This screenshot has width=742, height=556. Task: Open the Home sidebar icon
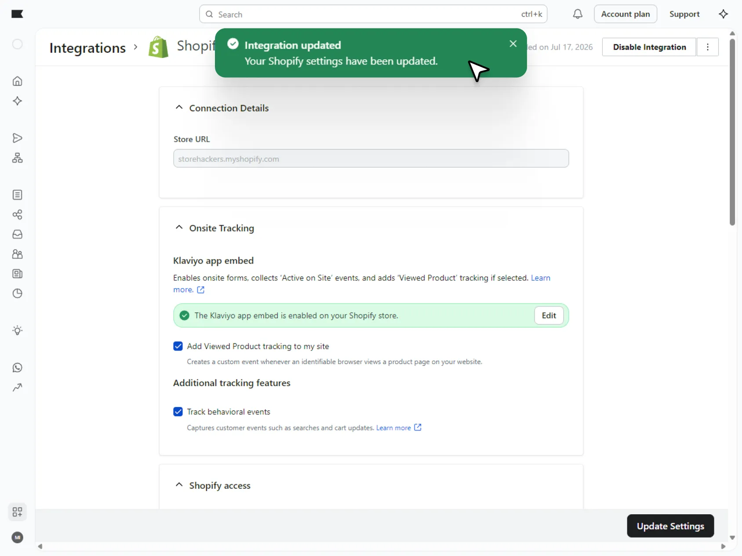tap(17, 81)
